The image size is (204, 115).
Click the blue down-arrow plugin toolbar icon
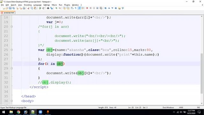(x=112, y=8)
